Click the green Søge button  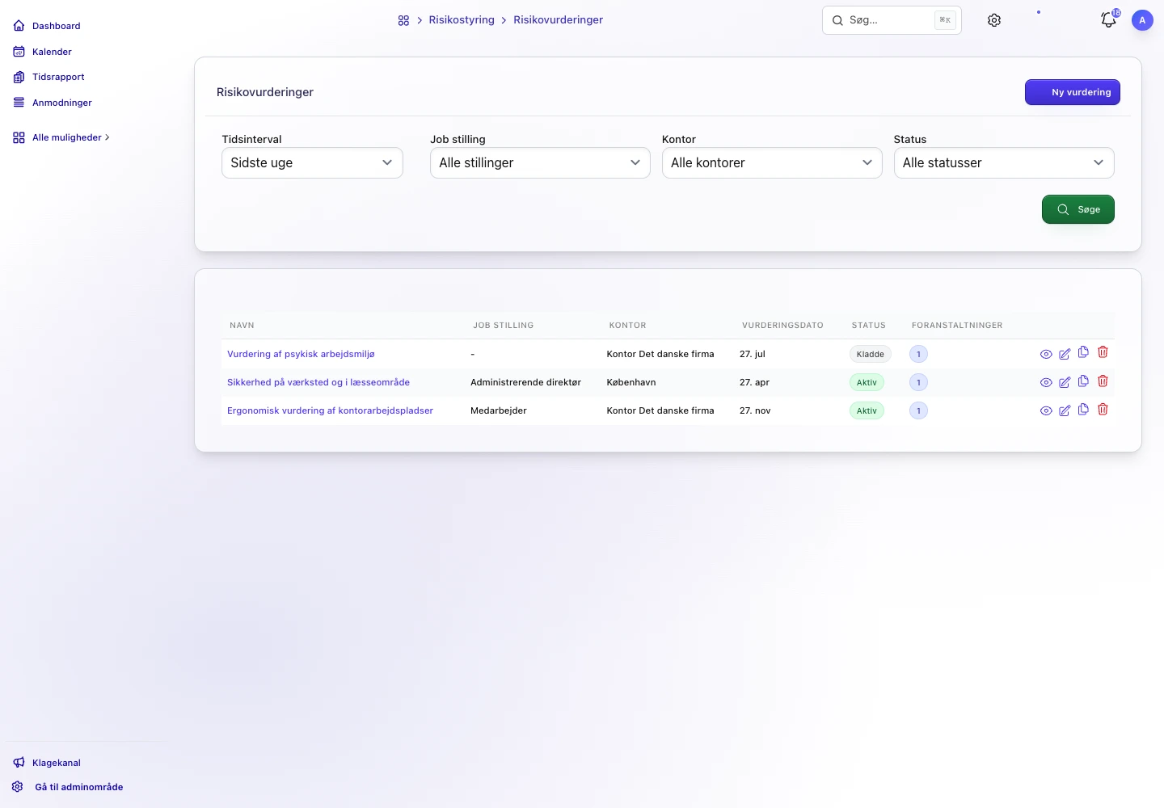pos(1078,209)
